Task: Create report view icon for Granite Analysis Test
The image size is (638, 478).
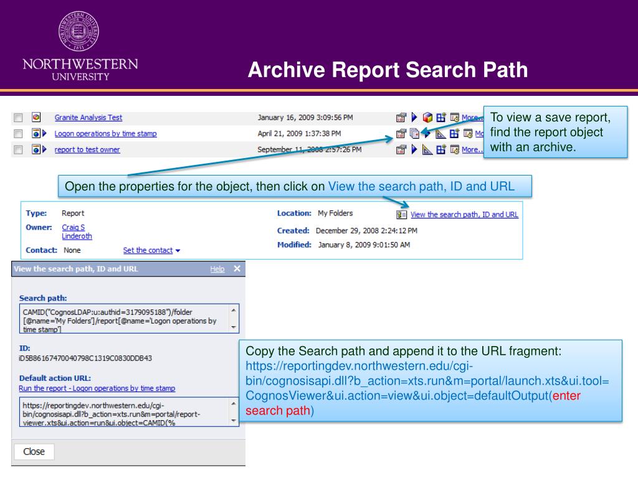Action: pyautogui.click(x=441, y=118)
